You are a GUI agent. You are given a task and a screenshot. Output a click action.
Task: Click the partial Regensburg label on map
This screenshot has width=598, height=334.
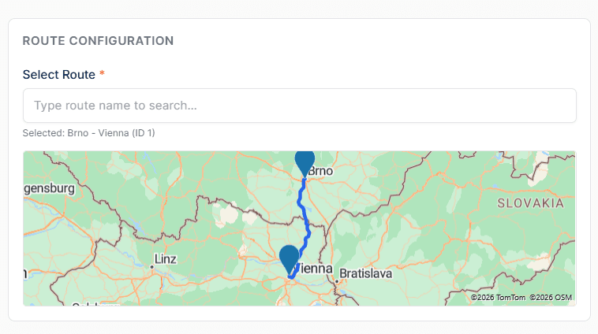click(x=49, y=188)
